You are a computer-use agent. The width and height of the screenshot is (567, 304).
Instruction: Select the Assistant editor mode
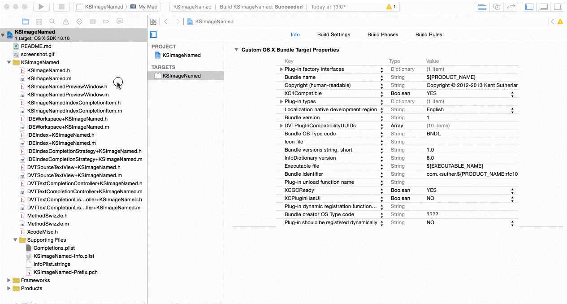point(496,7)
